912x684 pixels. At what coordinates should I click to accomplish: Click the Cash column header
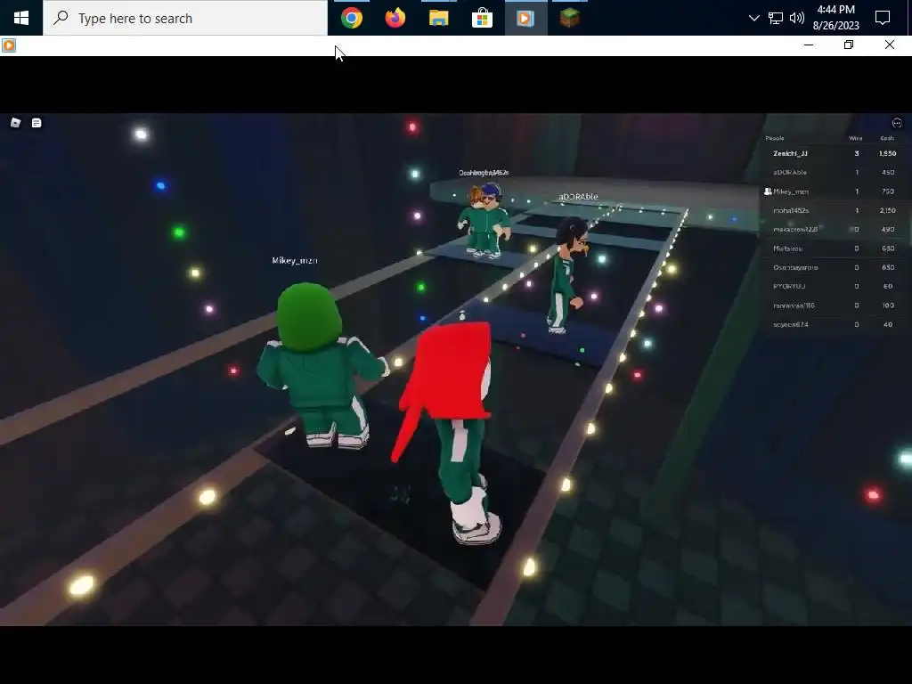[887, 138]
